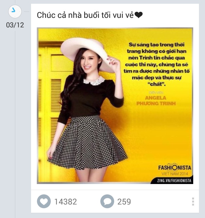
Task: Tap the Fashionista Viet Nam 2014 logo
Action: pyautogui.click(x=175, y=170)
